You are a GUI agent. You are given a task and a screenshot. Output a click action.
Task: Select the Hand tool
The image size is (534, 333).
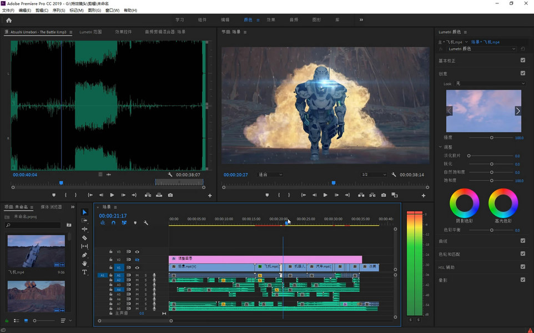pos(84,263)
